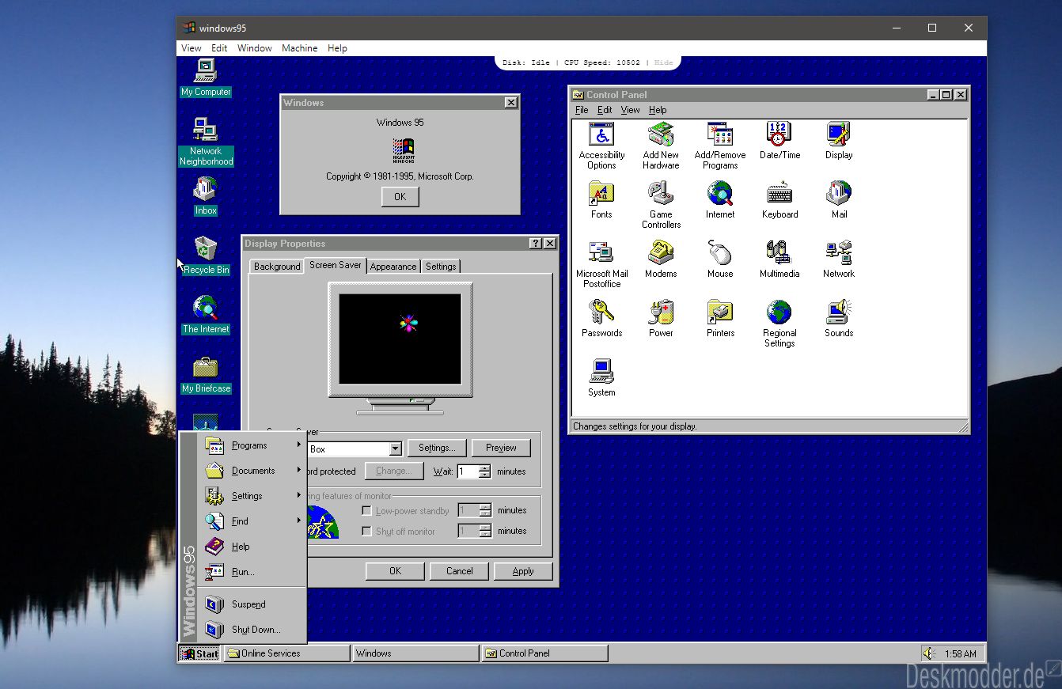Enable Shut off monitor checkbox
Image resolution: width=1062 pixels, height=689 pixels.
click(x=366, y=532)
